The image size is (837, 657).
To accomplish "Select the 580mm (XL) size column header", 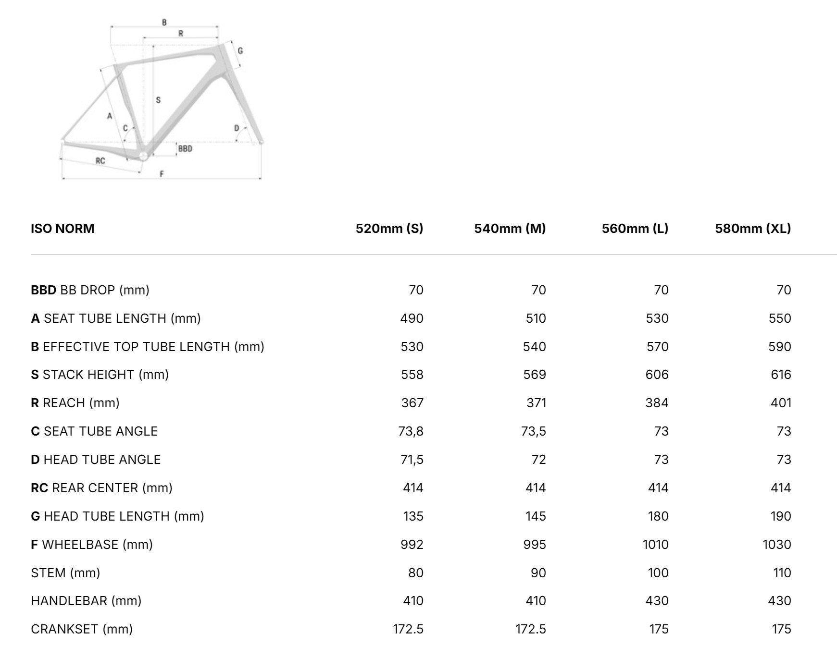I will pos(752,228).
